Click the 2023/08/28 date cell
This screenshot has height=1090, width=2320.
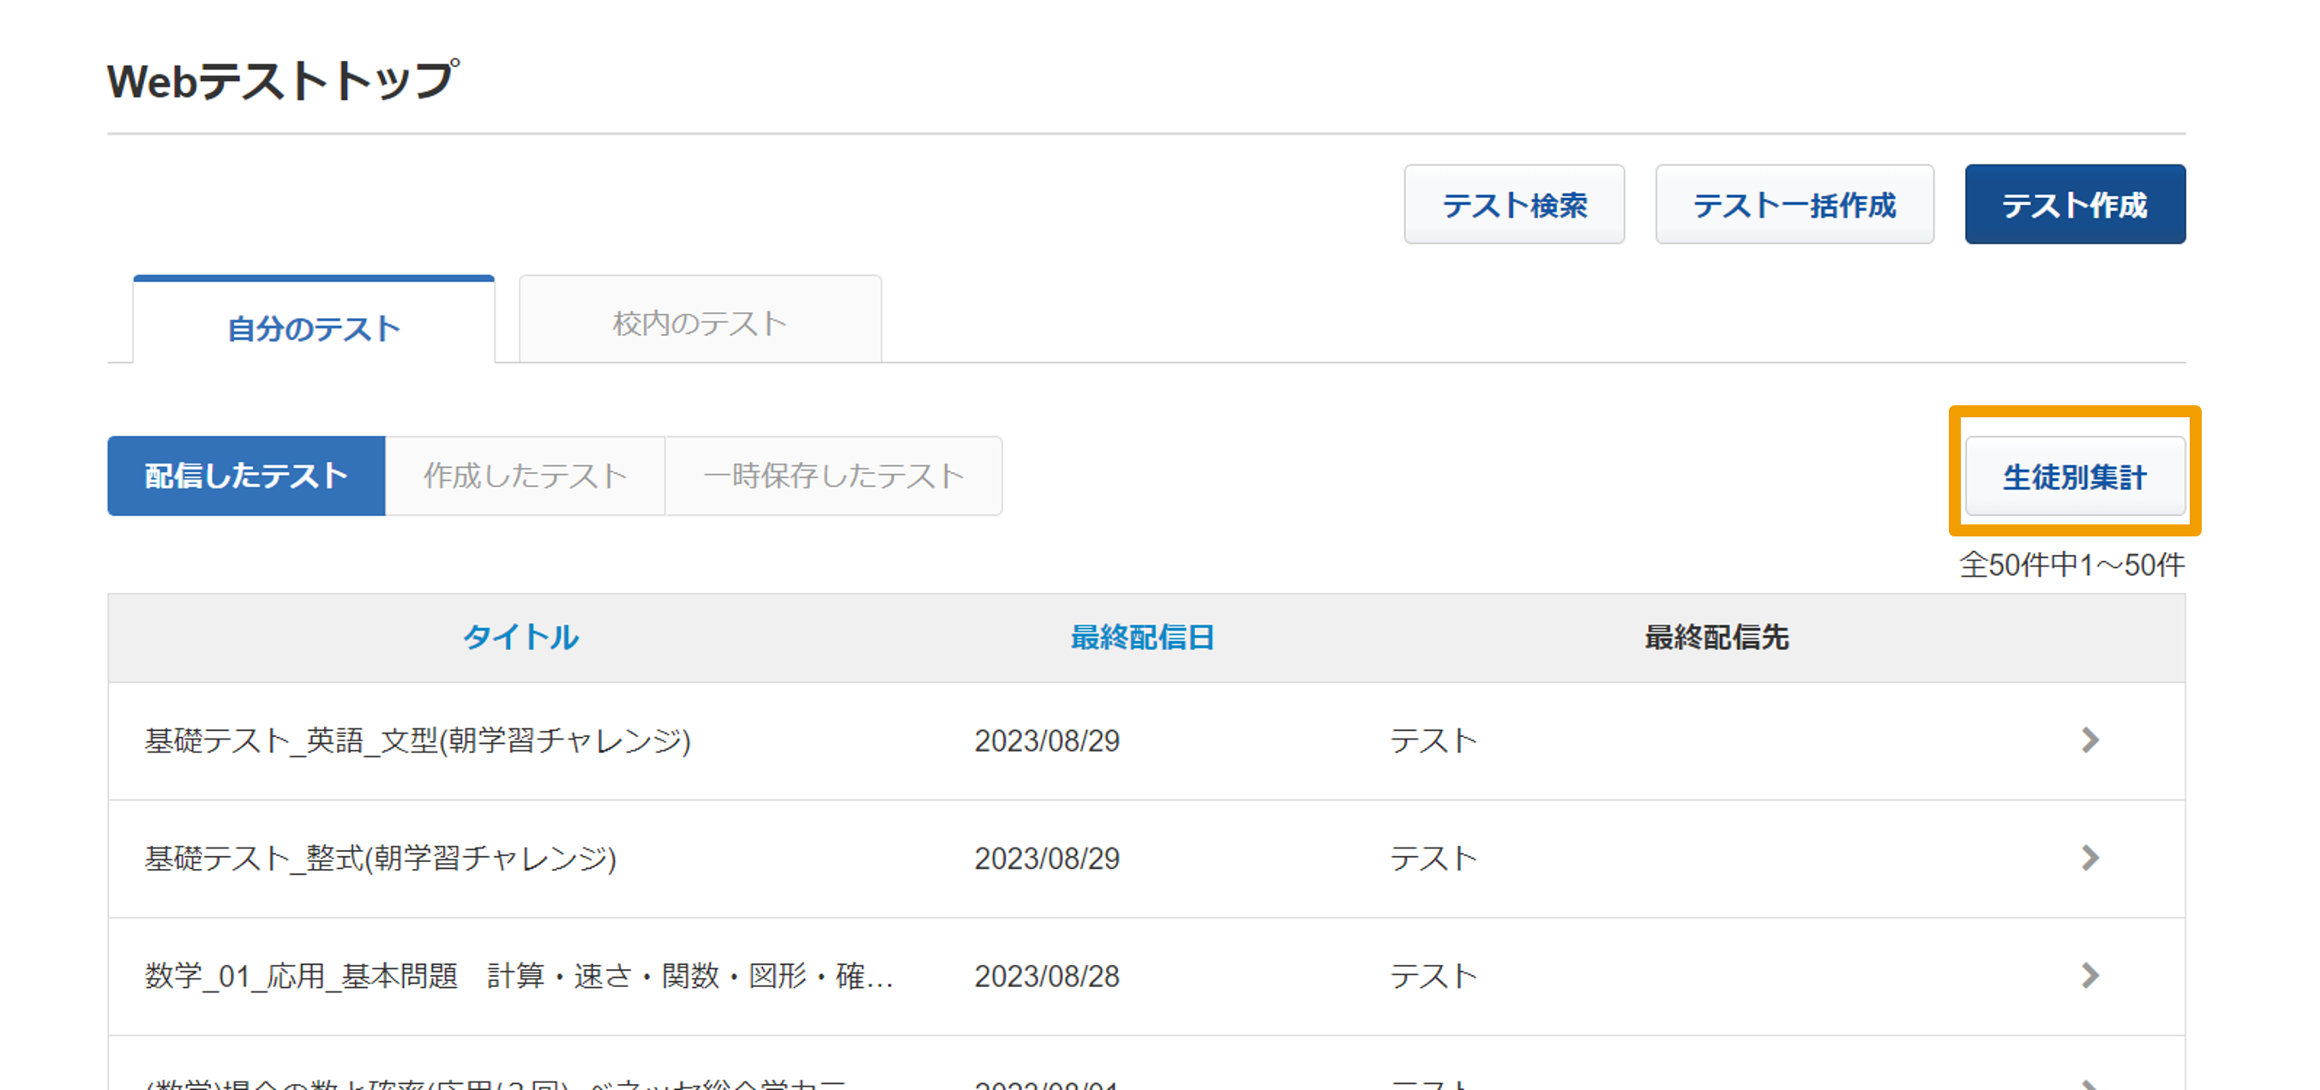pyautogui.click(x=1047, y=976)
